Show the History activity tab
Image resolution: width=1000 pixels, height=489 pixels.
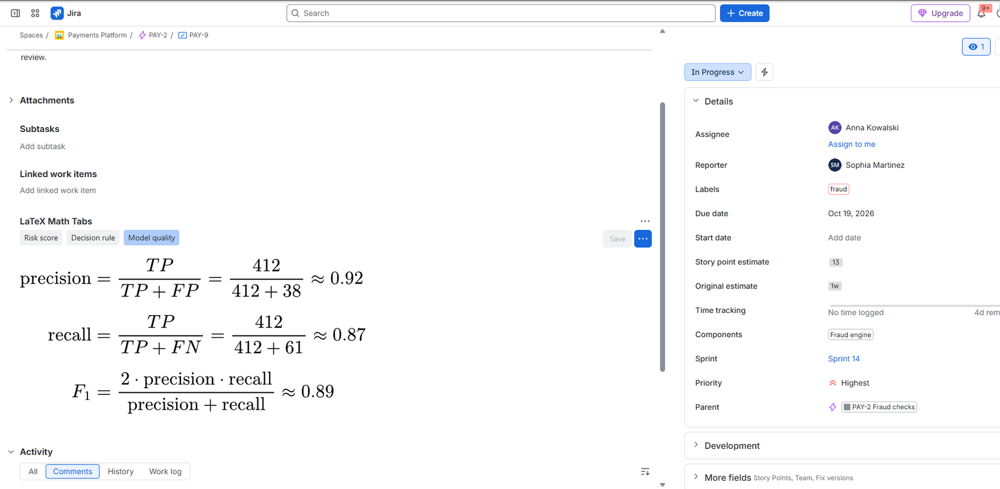coord(121,472)
